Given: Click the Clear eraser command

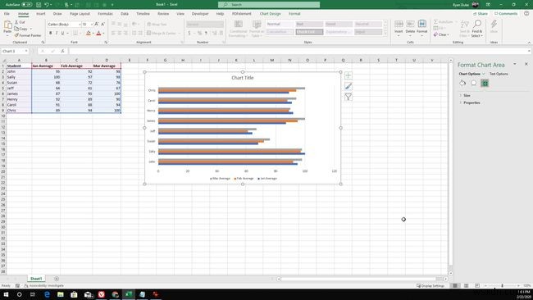Looking at the screenshot, I should [441, 34].
